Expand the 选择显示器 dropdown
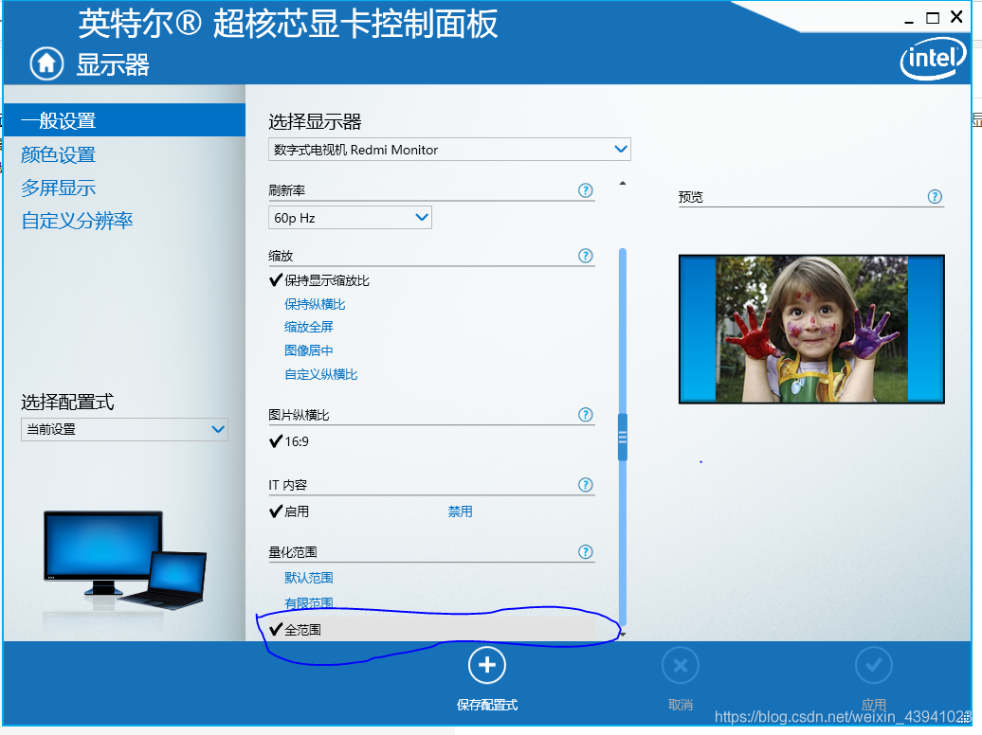982x735 pixels. pyautogui.click(x=449, y=149)
